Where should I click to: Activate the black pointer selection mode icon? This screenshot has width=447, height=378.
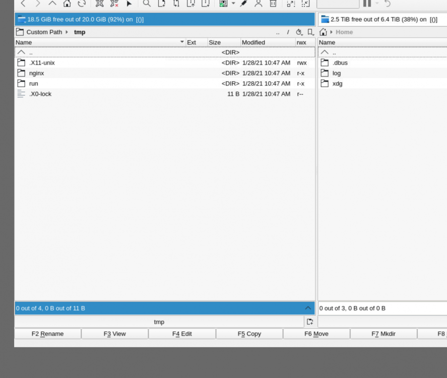coord(129,4)
